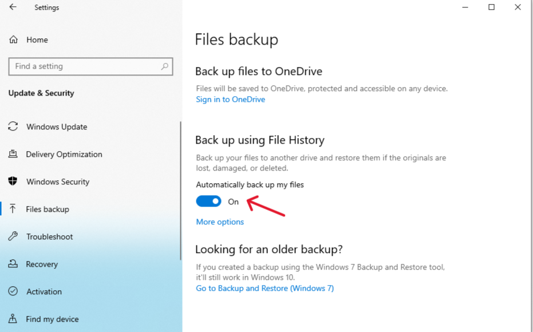The image size is (533, 332).
Task: Click the search magnifier in Find a setting
Action: [165, 66]
